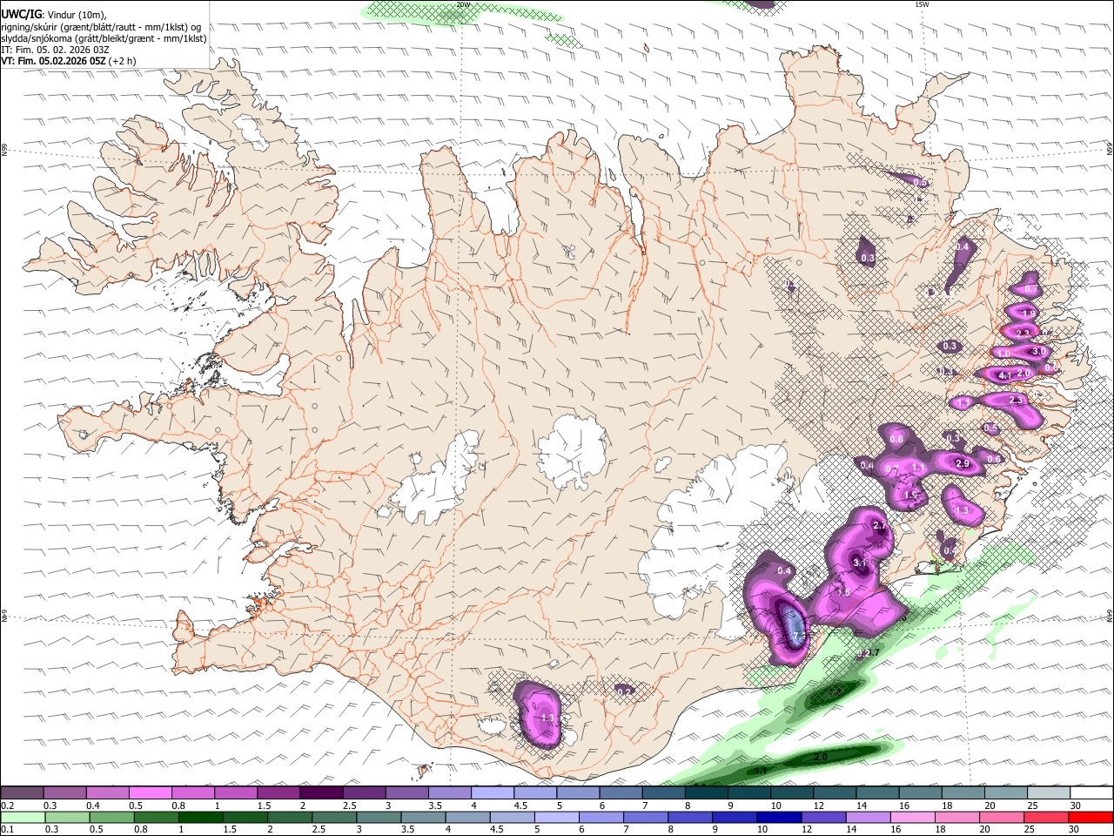
Task: Click the '20W' longitude label
Action: pyautogui.click(x=463, y=4)
